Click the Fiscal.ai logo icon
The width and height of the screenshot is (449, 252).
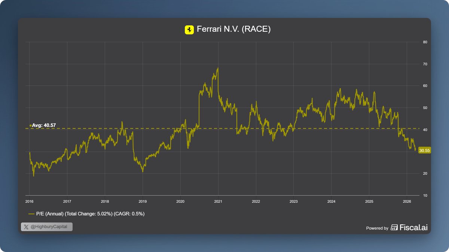click(394, 228)
